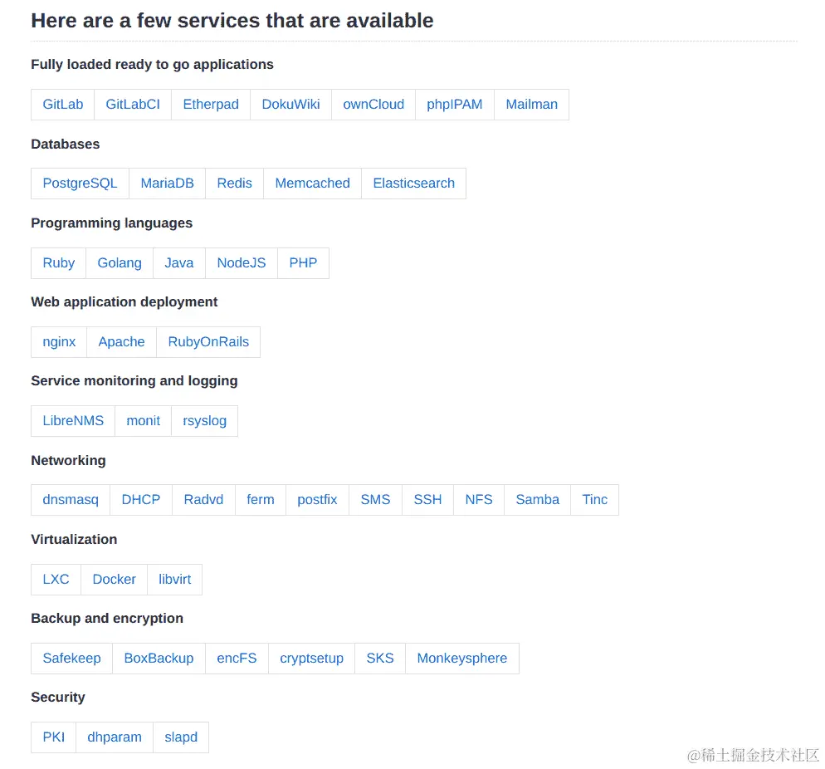Click the dhparam link

pos(115,737)
